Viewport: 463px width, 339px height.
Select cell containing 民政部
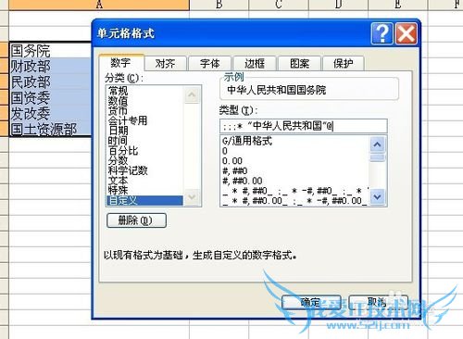coord(50,82)
